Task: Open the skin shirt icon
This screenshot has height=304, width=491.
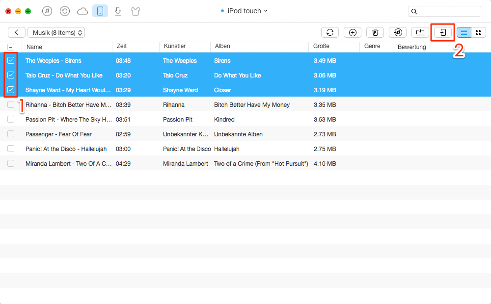Action: point(136,12)
